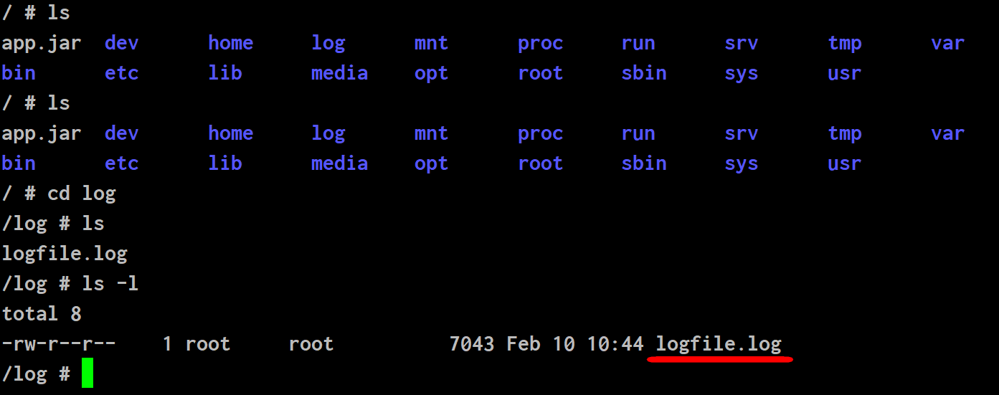Image resolution: width=999 pixels, height=395 pixels.
Task: Click the 'cd log' command line
Action: 82,194
